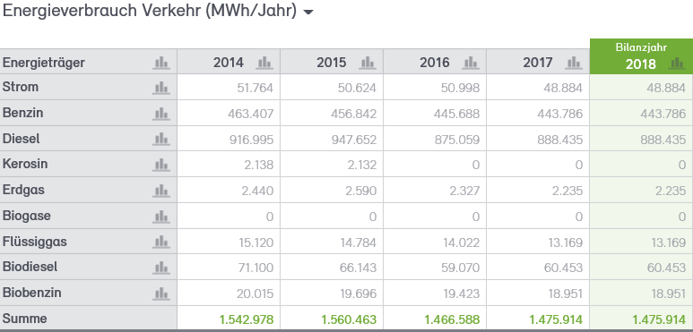This screenshot has width=693, height=332.
Task: Select Biodiesel 2015 value 66.143
Action: (x=358, y=268)
